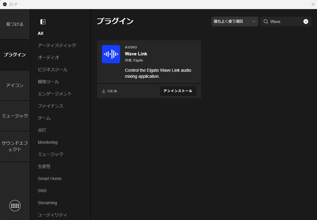Open the 最もよく使う項目 sort dropdown
The width and height of the screenshot is (317, 220).
pos(235,21)
